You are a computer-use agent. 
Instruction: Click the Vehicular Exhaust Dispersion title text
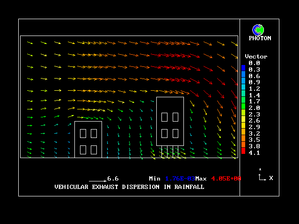click(x=129, y=187)
